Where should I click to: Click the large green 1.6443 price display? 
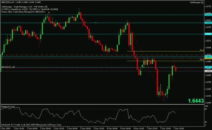pyautogui.click(x=196, y=101)
